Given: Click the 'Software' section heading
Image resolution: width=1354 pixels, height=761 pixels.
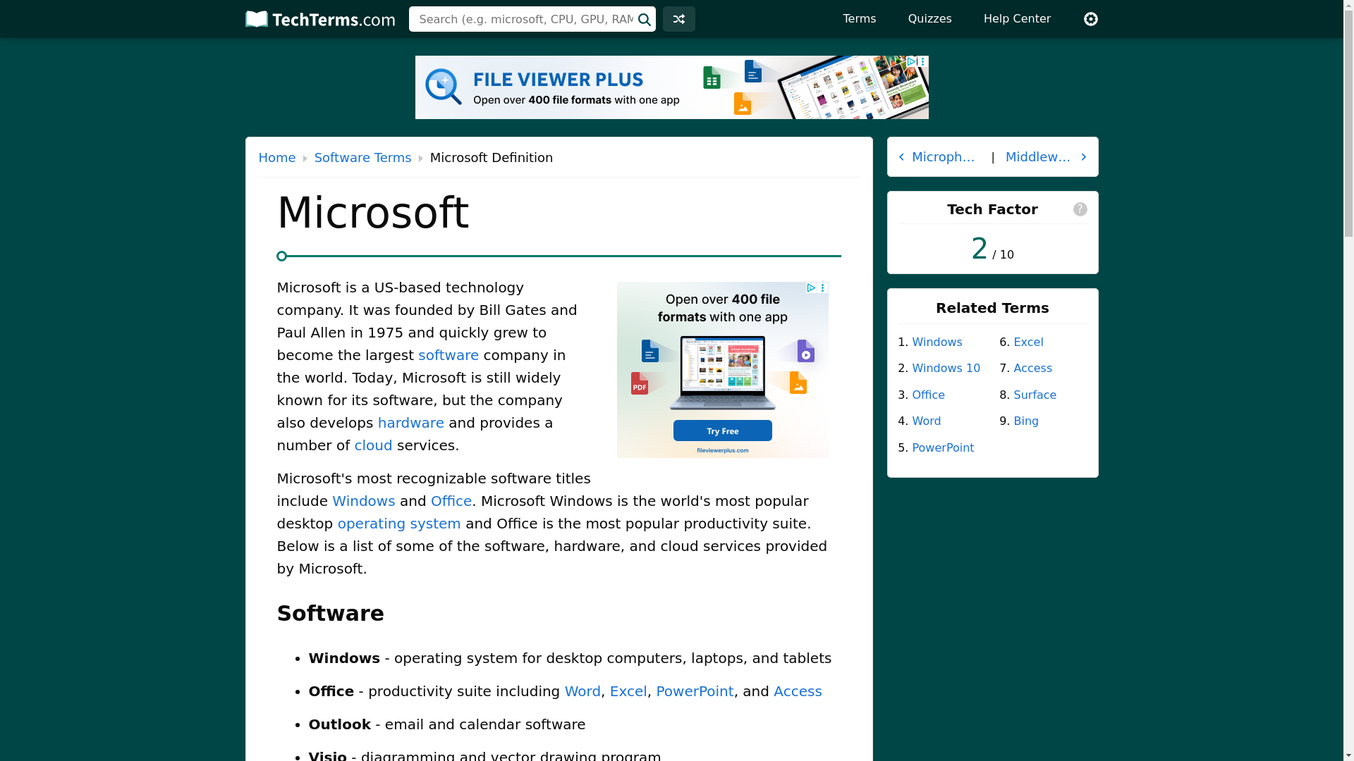Looking at the screenshot, I should (330, 614).
